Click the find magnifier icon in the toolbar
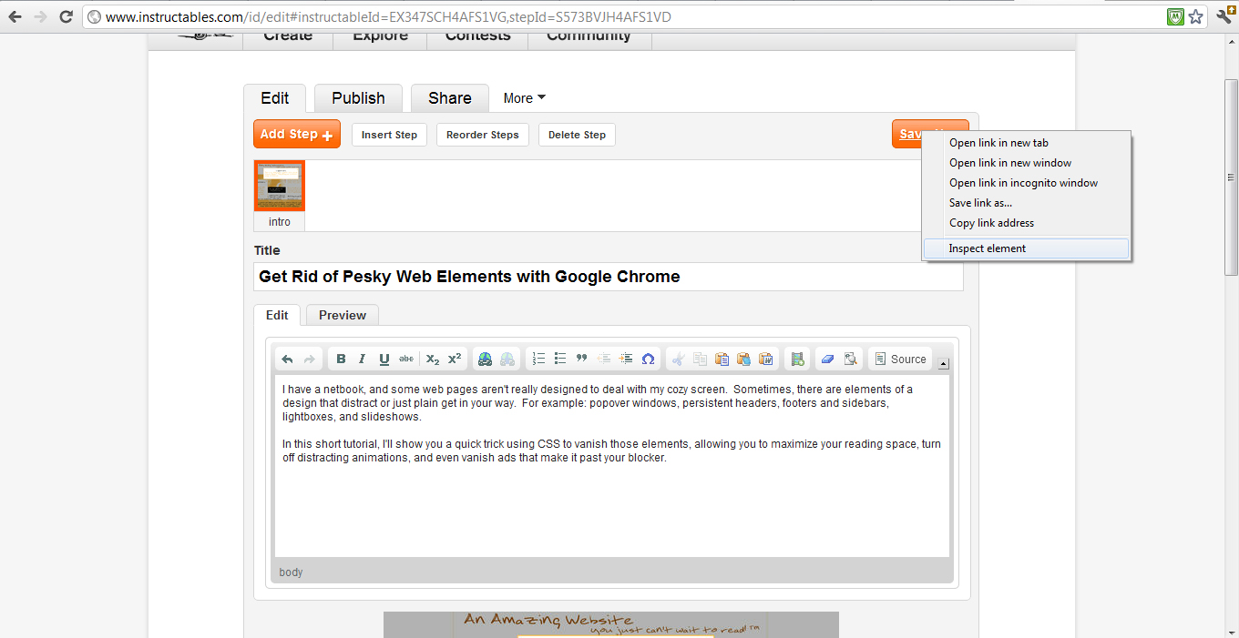 click(850, 360)
